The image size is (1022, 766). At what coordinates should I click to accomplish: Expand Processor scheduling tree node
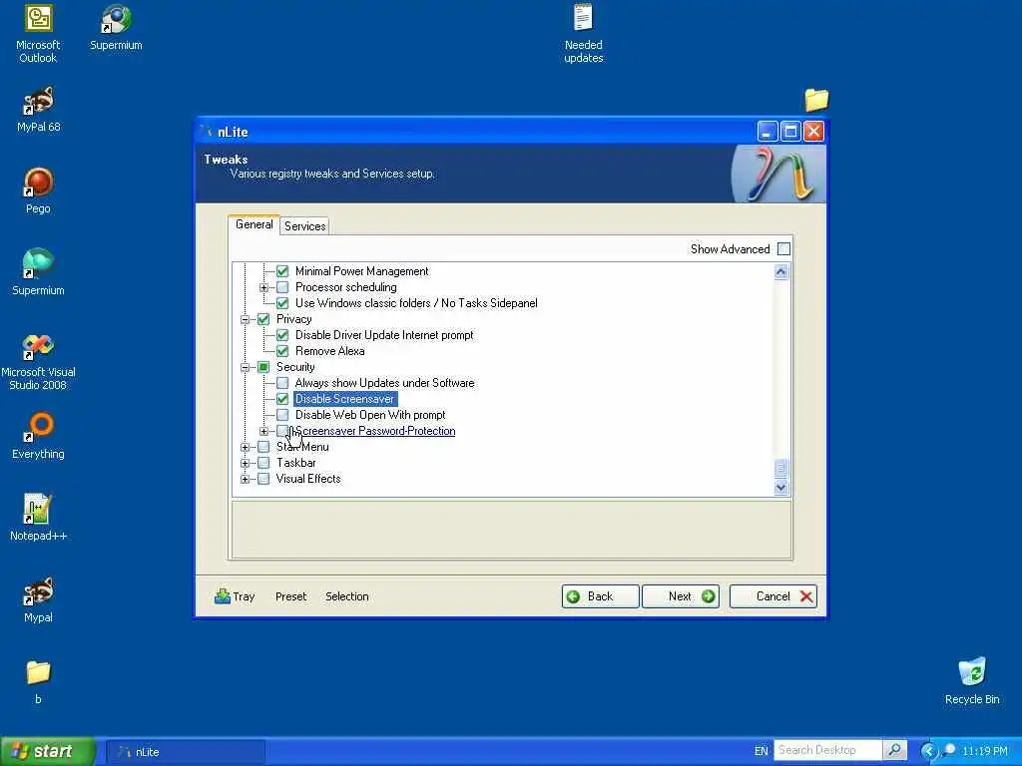[x=263, y=287]
